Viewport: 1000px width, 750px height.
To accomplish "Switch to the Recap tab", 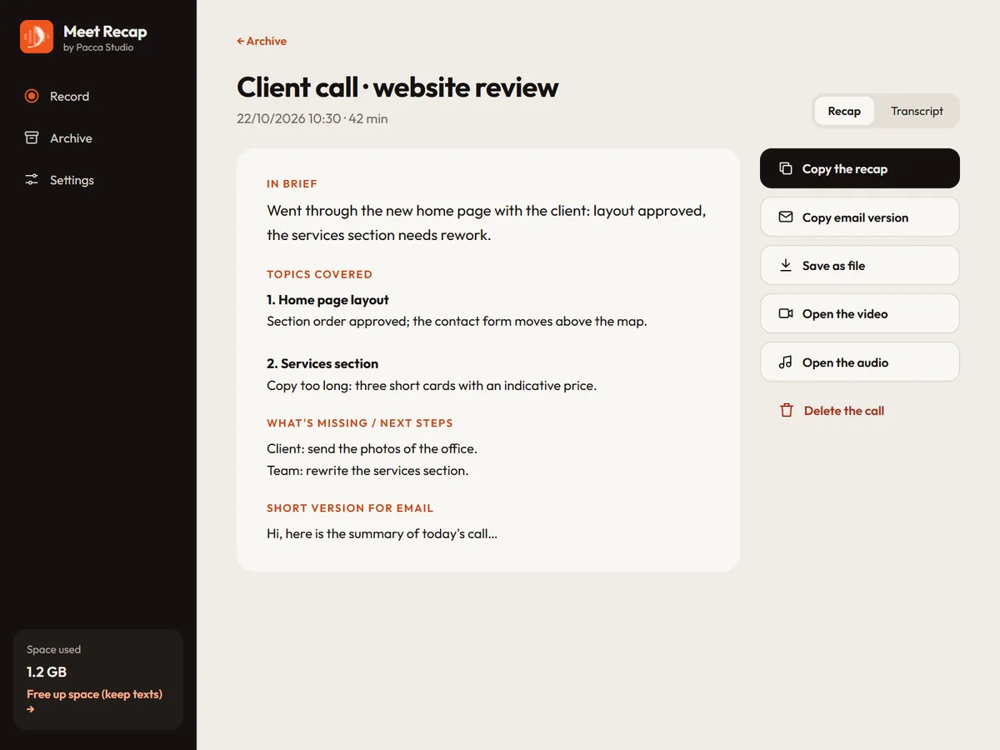I will point(844,111).
